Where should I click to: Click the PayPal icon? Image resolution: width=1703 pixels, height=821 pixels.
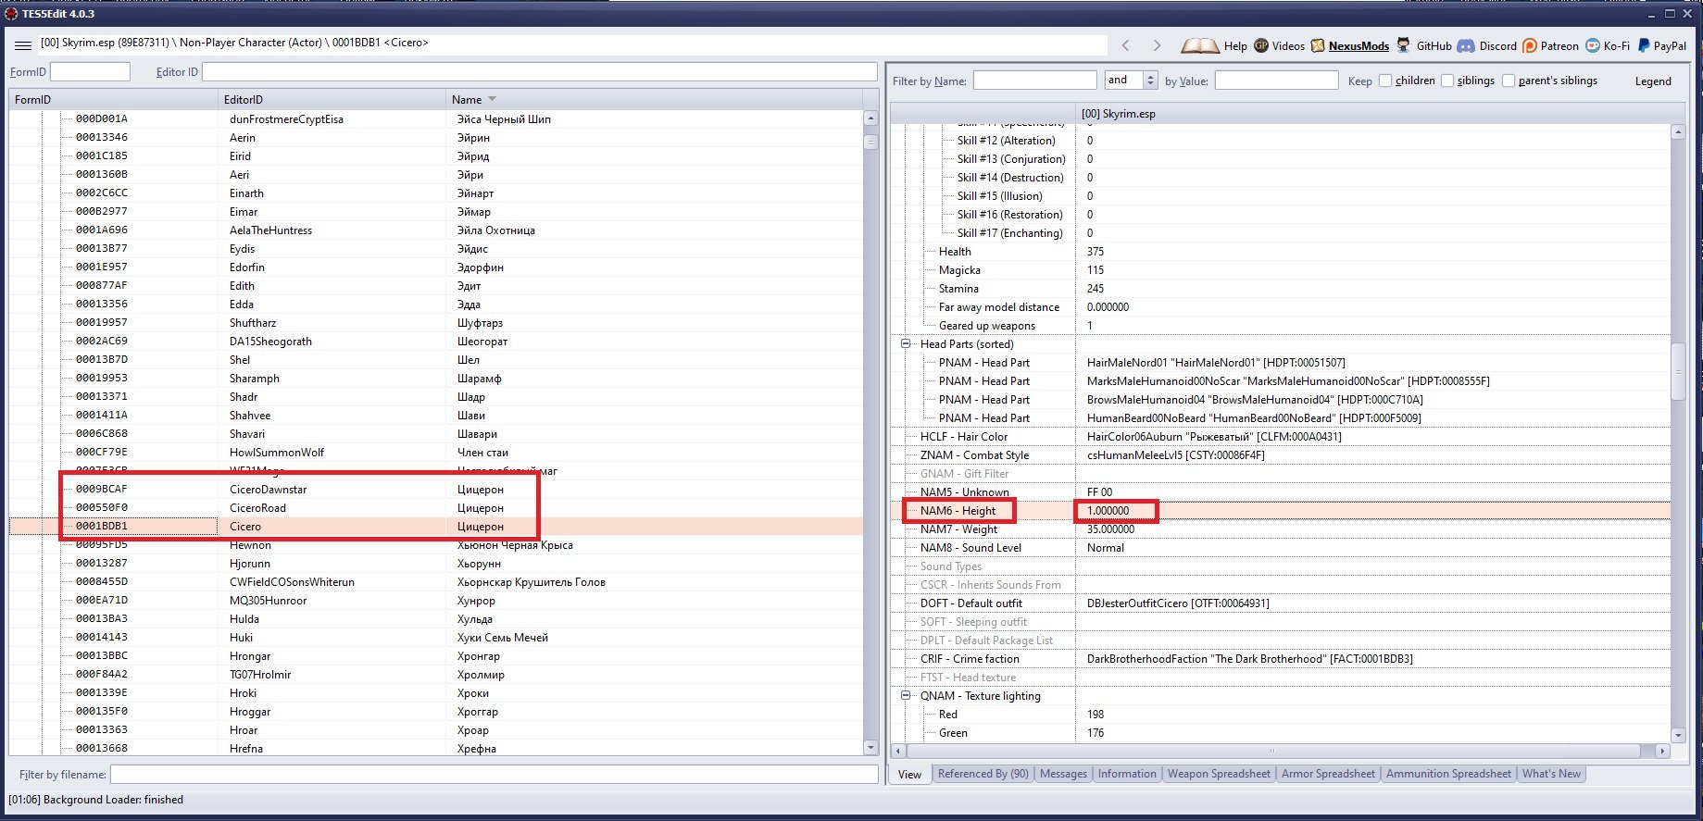[x=1644, y=45]
